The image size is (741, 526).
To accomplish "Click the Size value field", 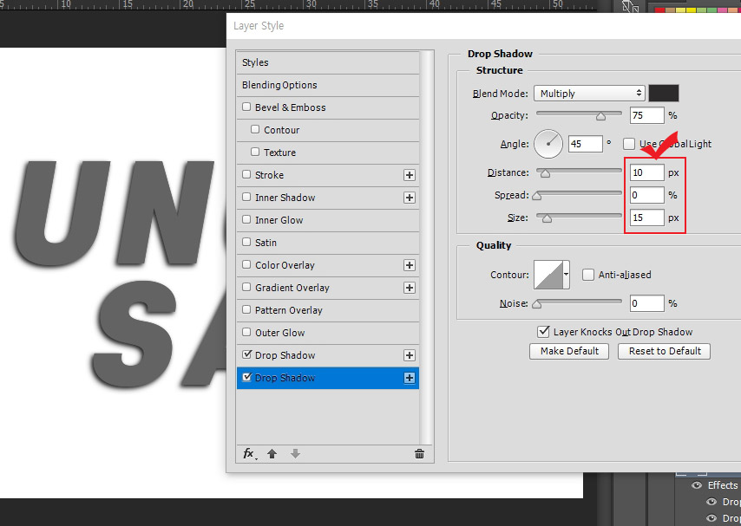I will click(x=647, y=218).
